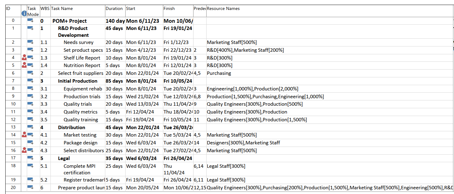Select the Distribution summary task name

pos(71,127)
